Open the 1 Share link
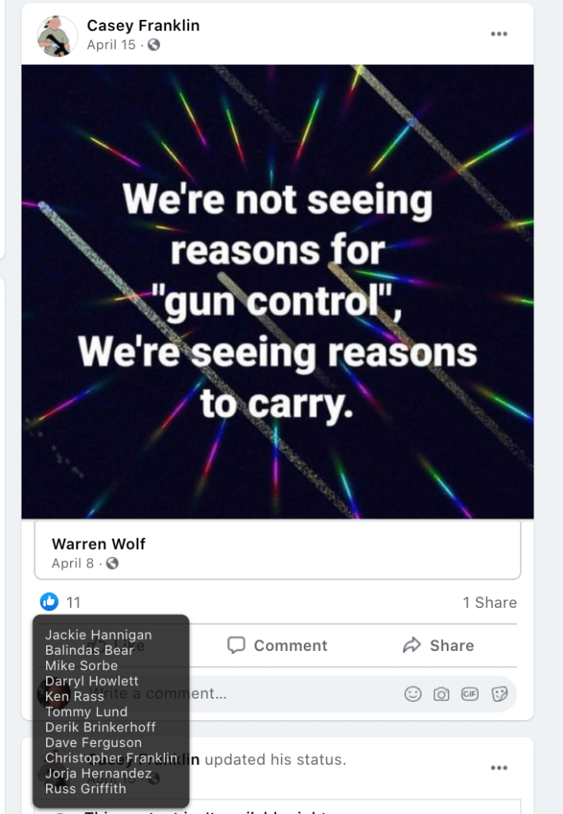The width and height of the screenshot is (563, 814). point(489,602)
